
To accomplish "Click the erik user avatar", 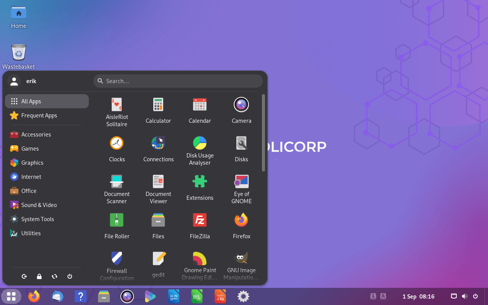I will [14, 81].
